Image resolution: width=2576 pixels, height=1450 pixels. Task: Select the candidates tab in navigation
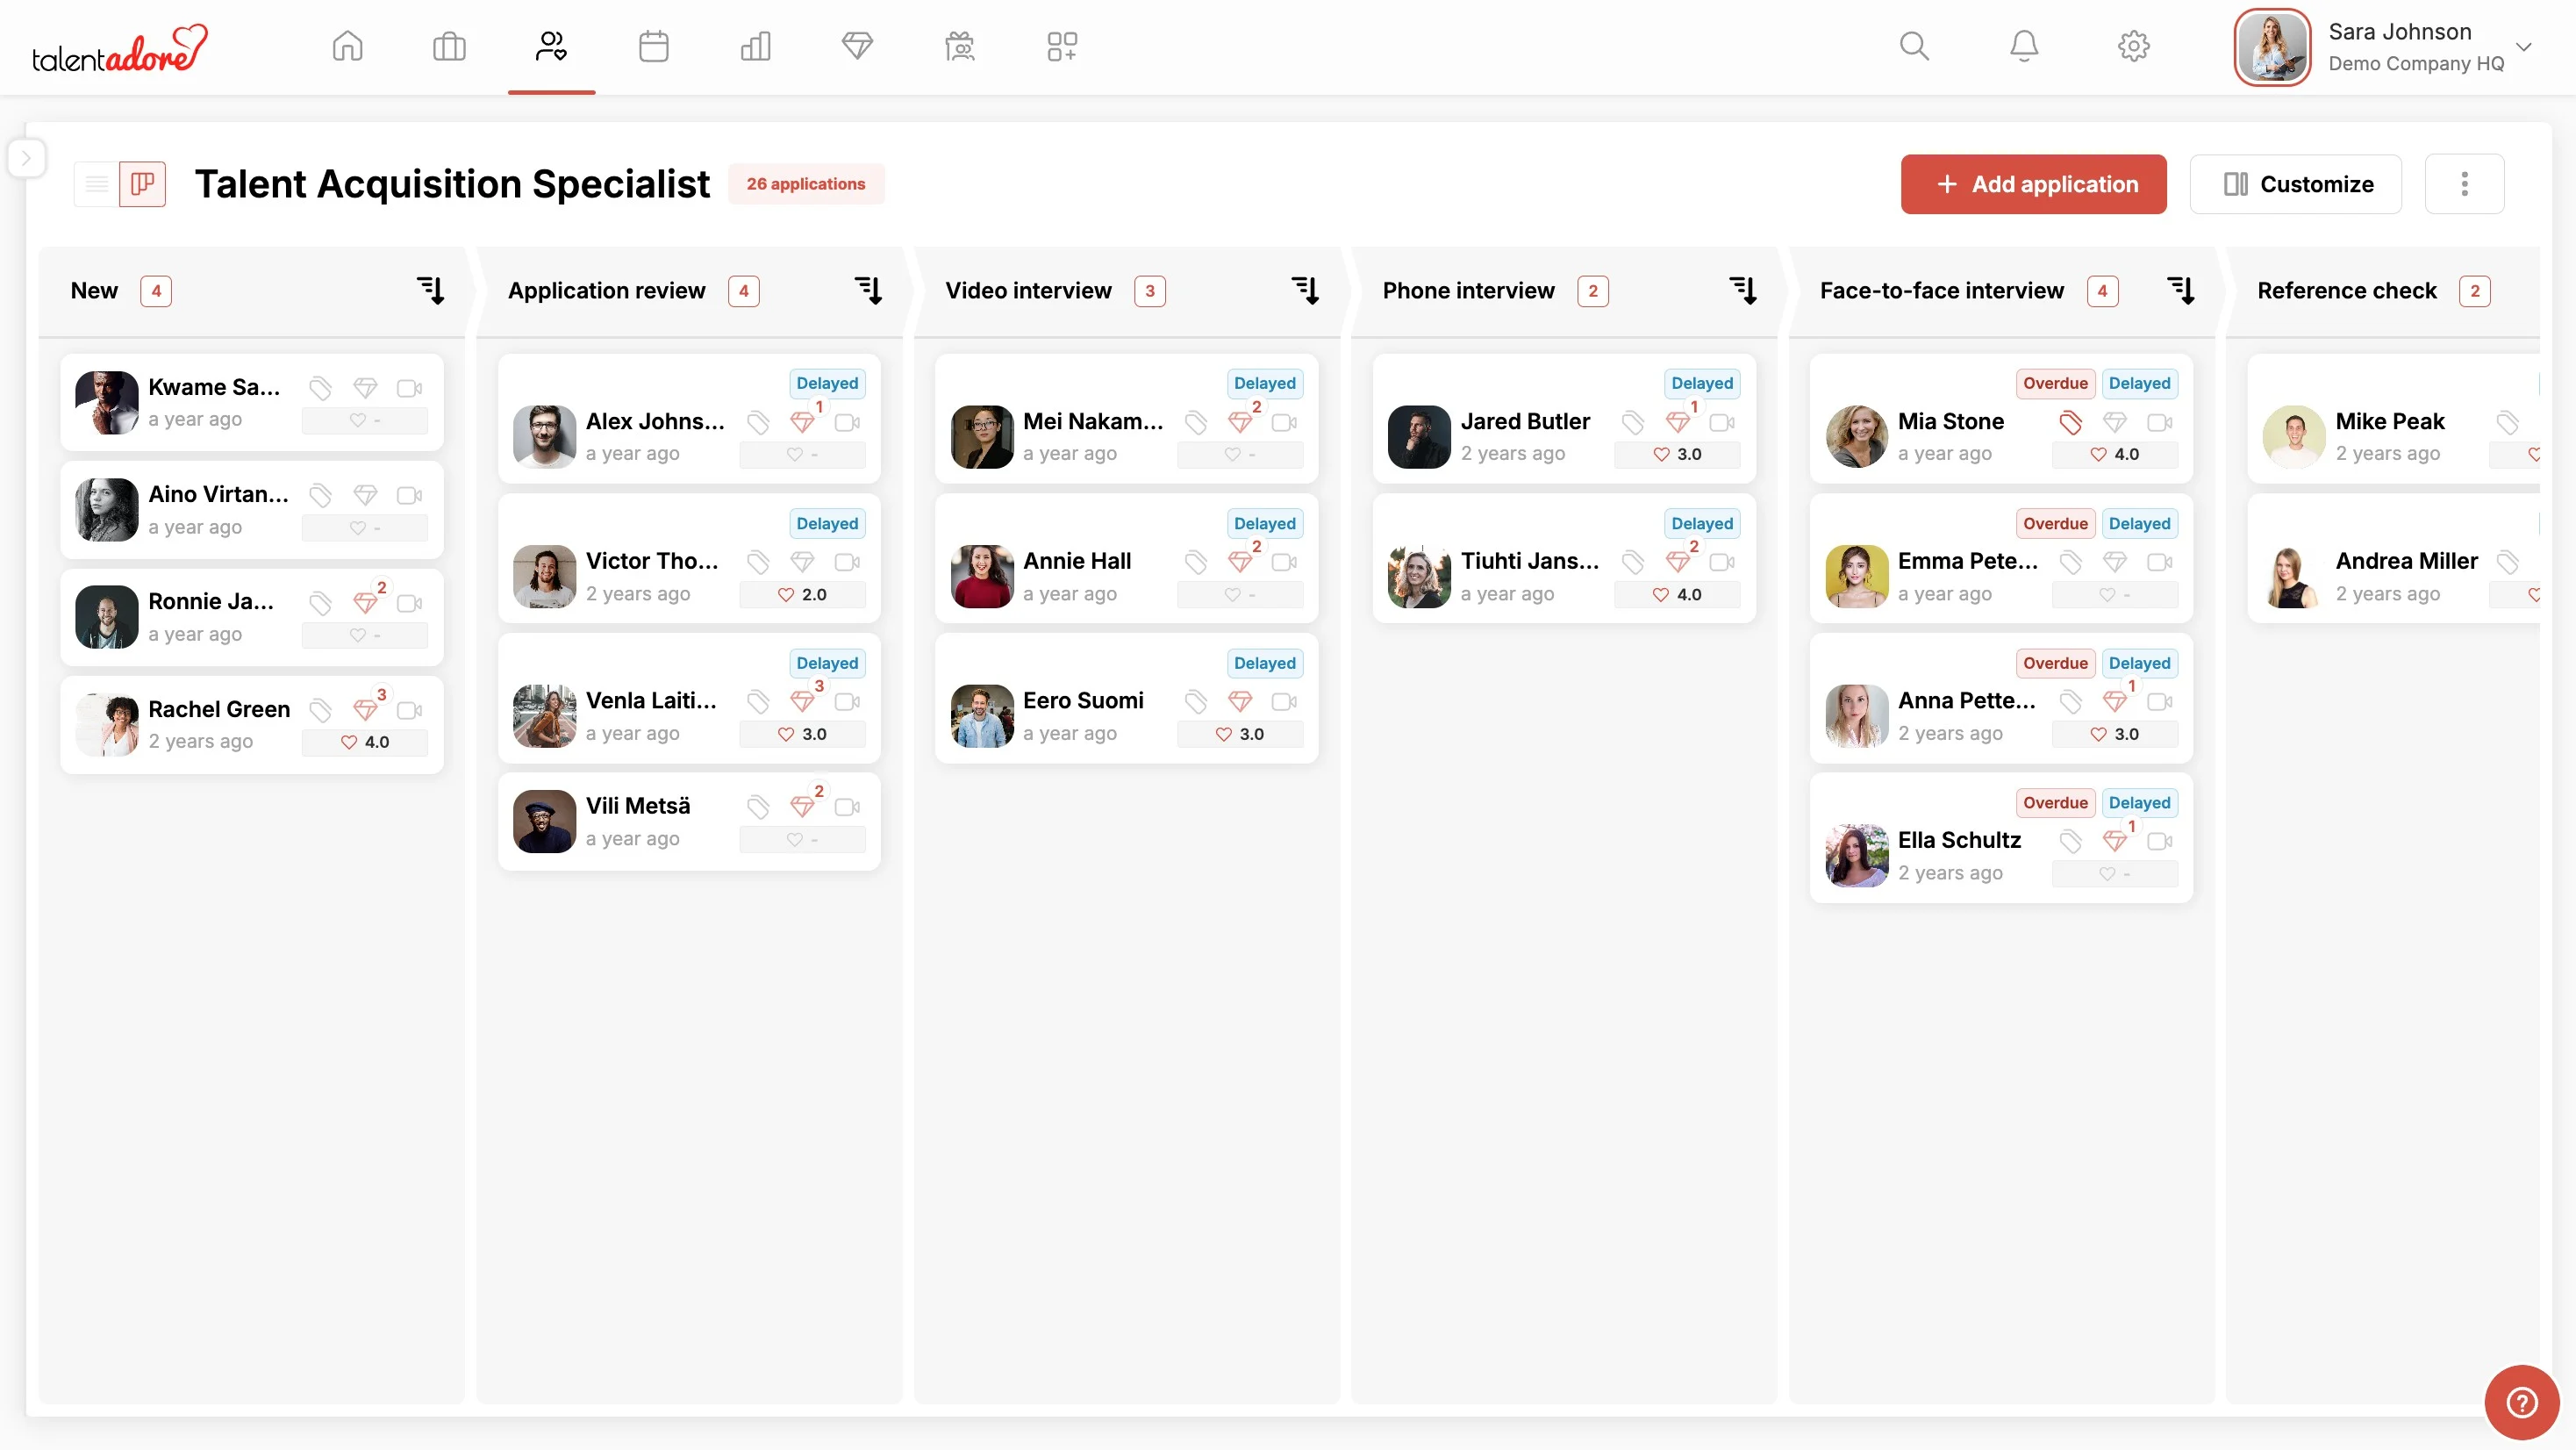point(551,46)
